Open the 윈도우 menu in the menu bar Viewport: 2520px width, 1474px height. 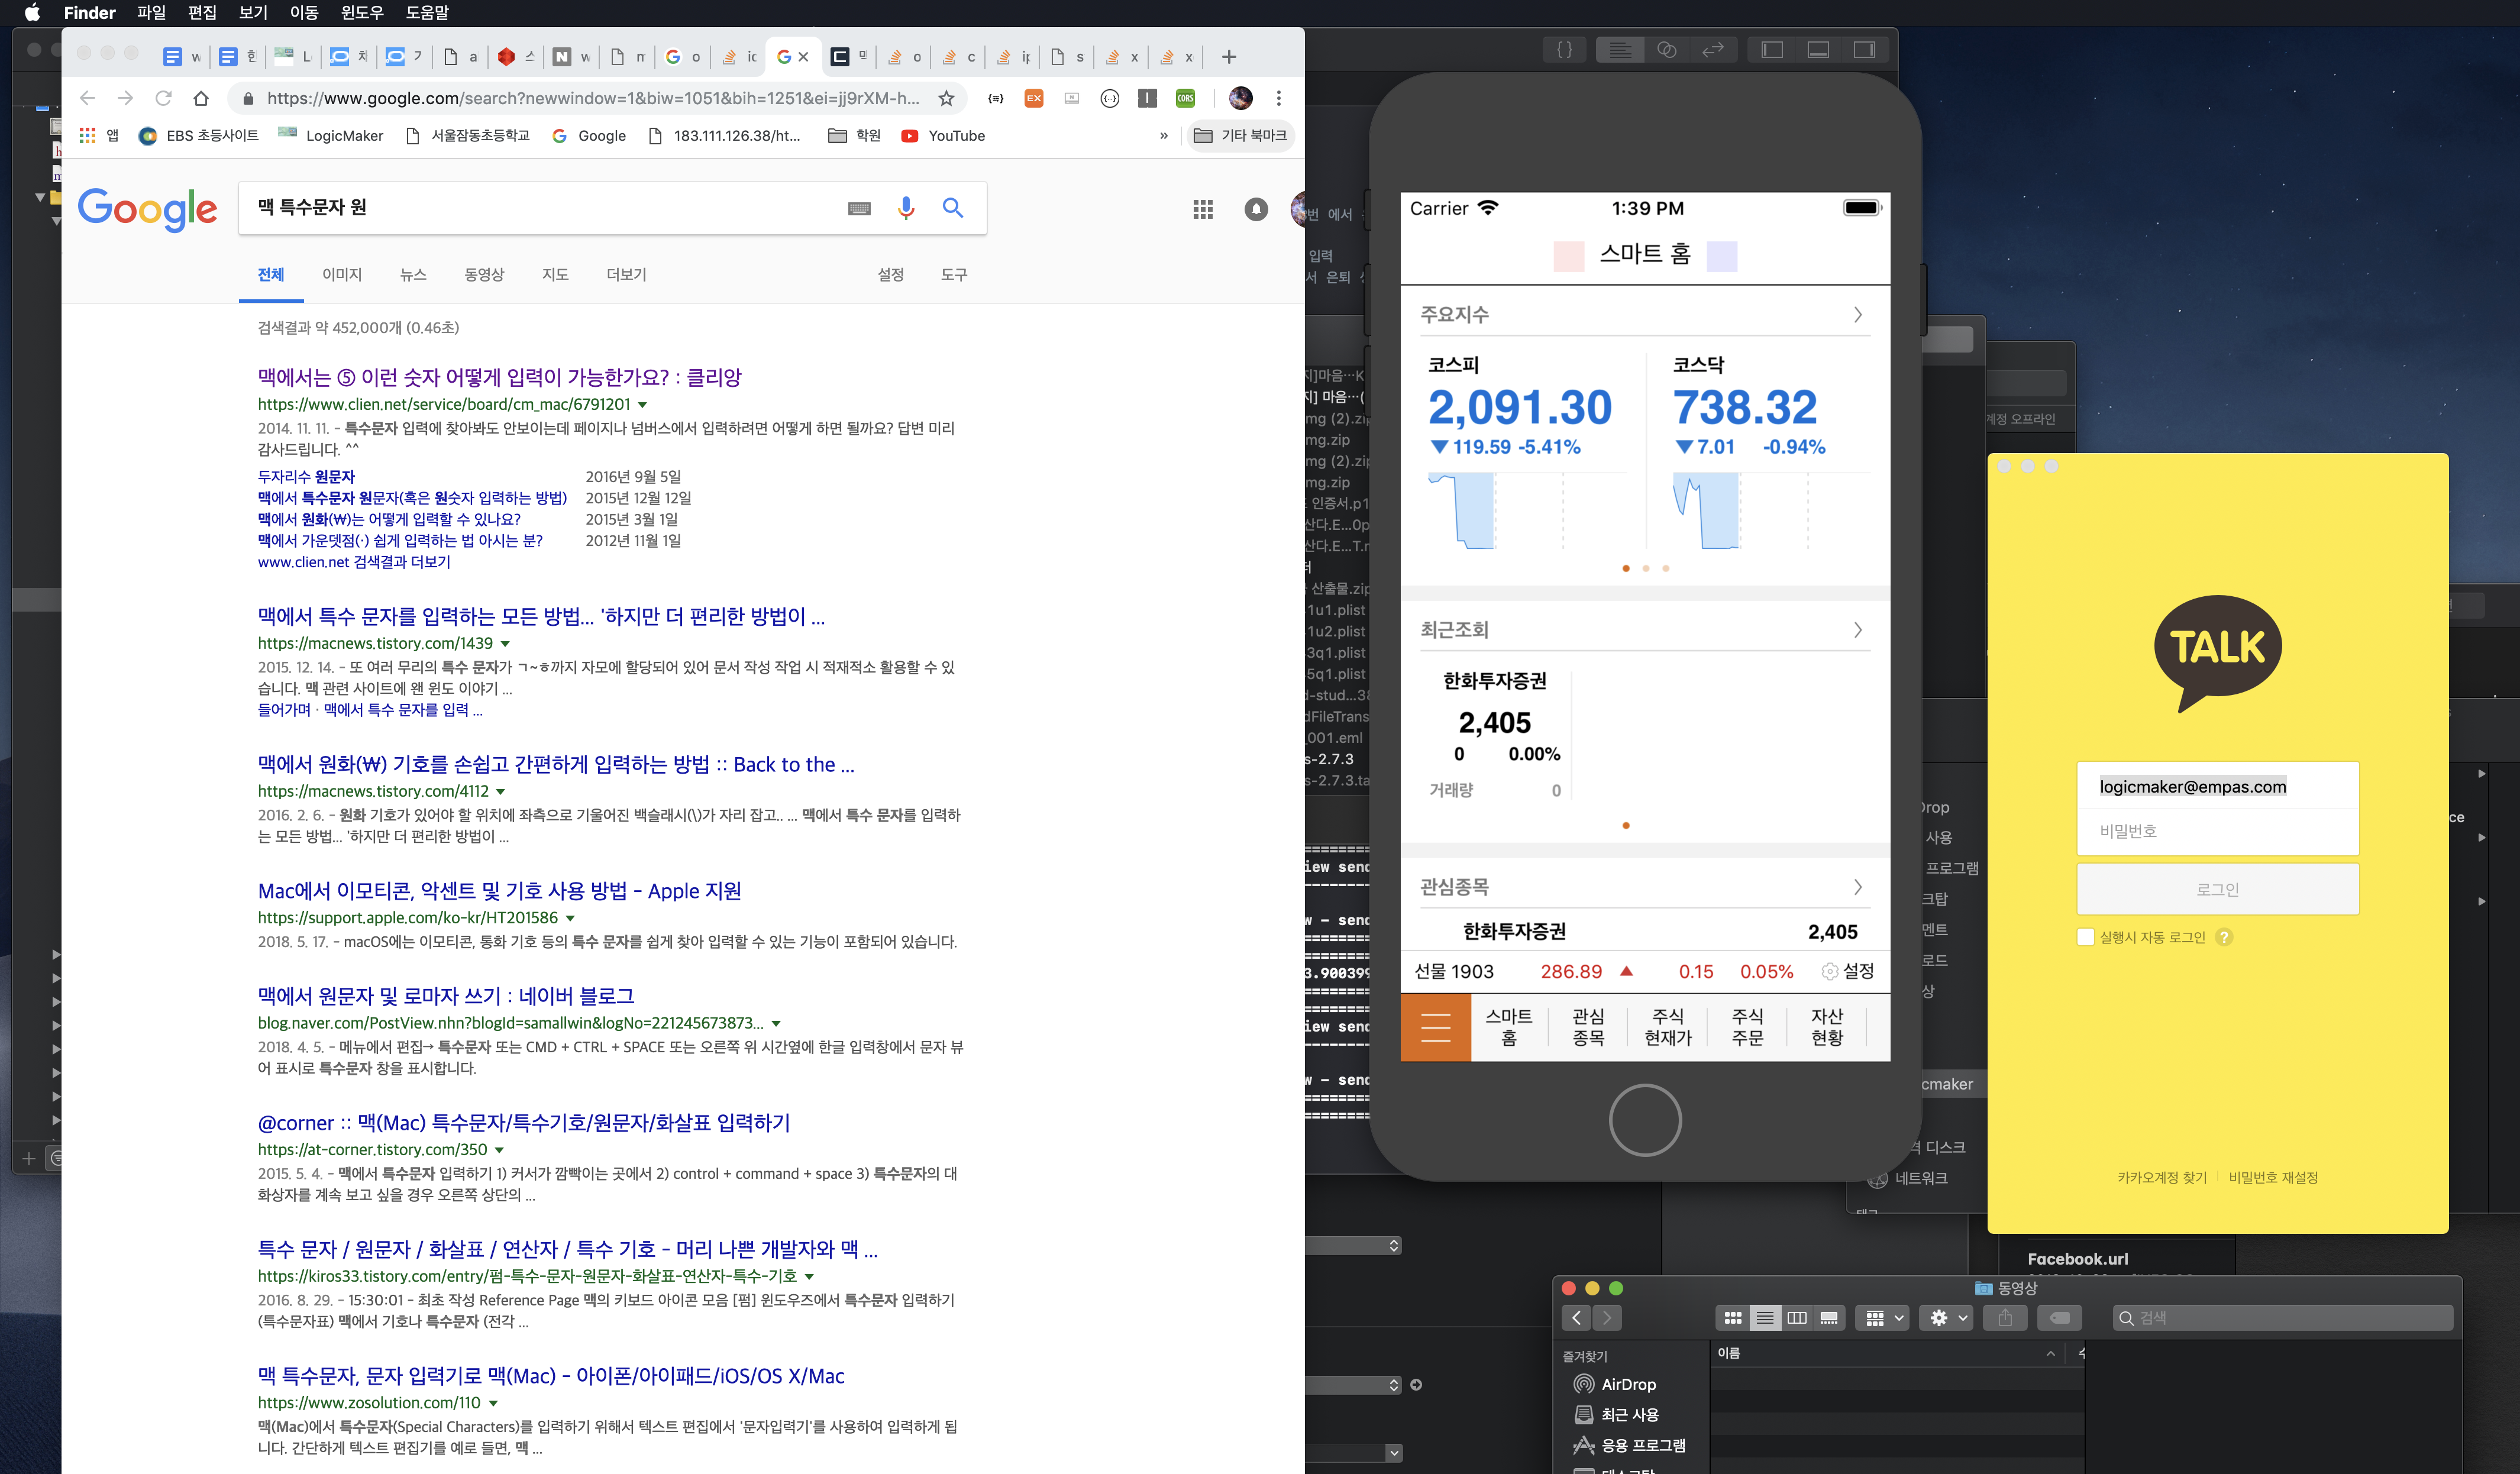(x=362, y=13)
